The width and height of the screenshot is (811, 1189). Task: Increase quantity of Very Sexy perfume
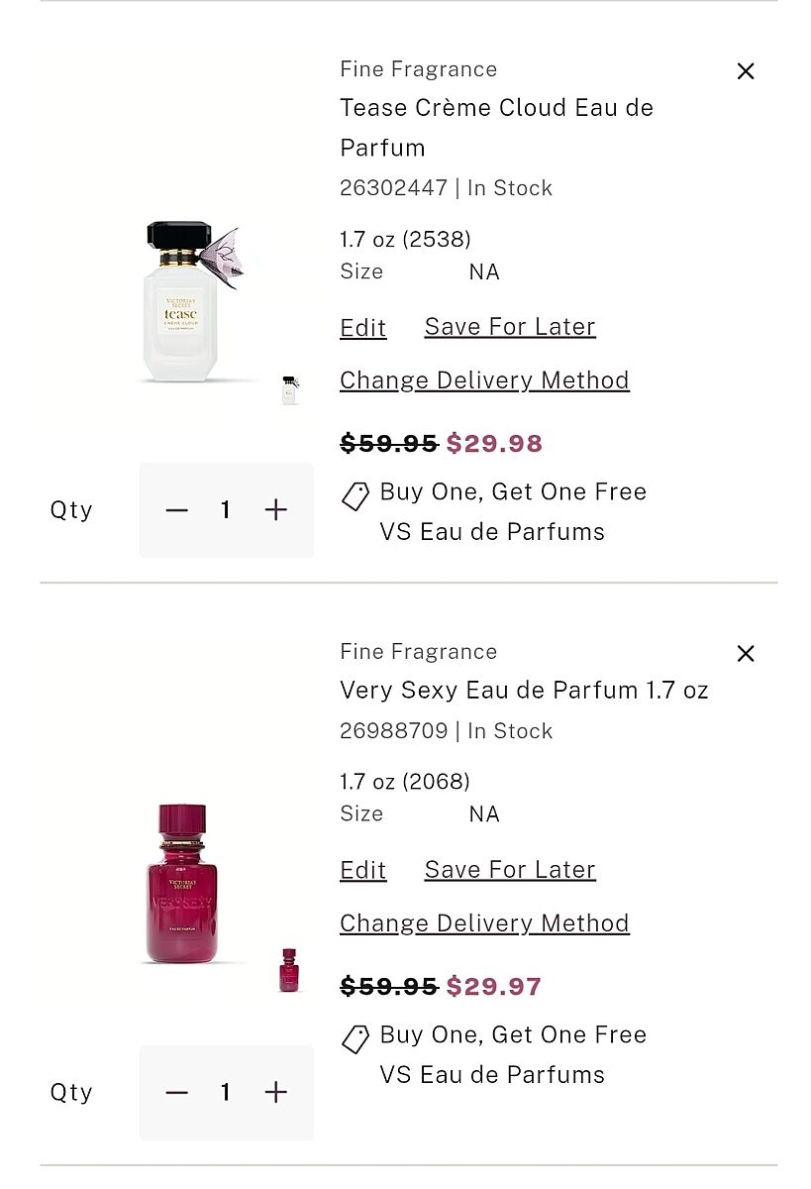coord(276,1093)
